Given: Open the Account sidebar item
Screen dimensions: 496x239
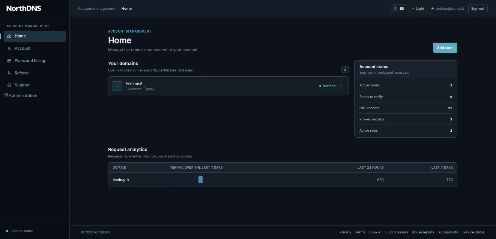Looking at the screenshot, I should 35,49.
